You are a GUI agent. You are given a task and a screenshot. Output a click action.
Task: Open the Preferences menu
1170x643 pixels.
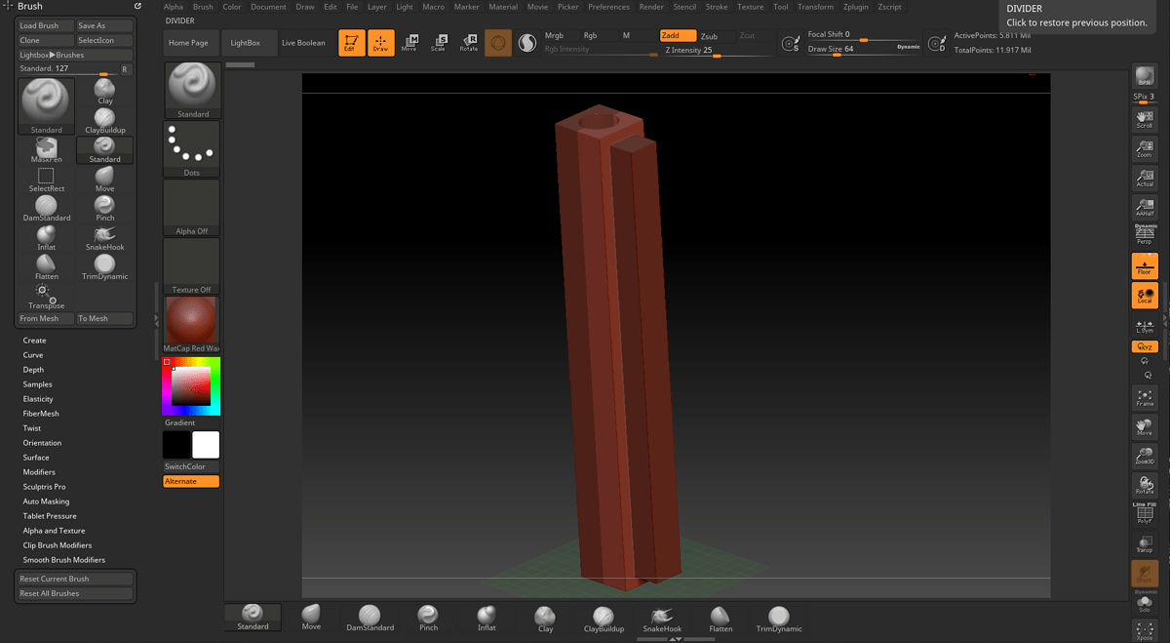(608, 7)
